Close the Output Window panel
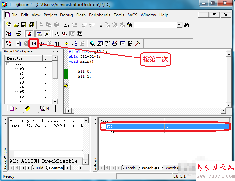This screenshot has width=235, height=181. click(x=5, y=120)
